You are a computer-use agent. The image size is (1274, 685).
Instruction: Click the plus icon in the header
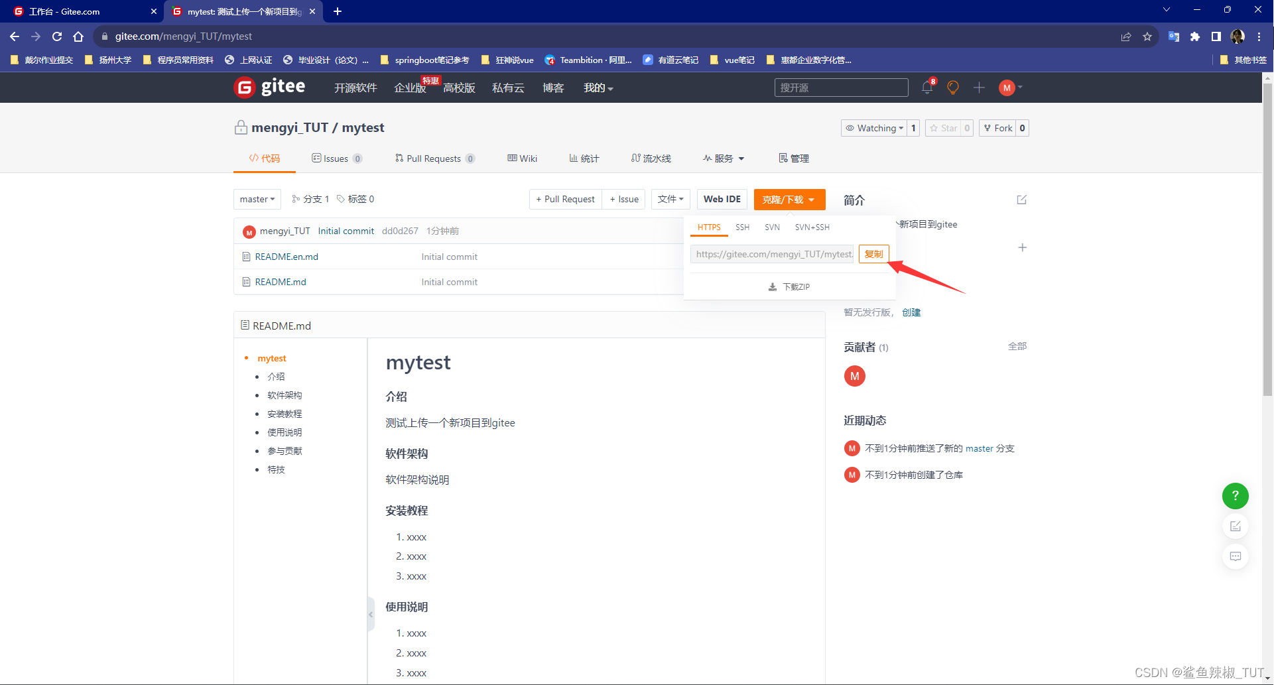(x=979, y=88)
